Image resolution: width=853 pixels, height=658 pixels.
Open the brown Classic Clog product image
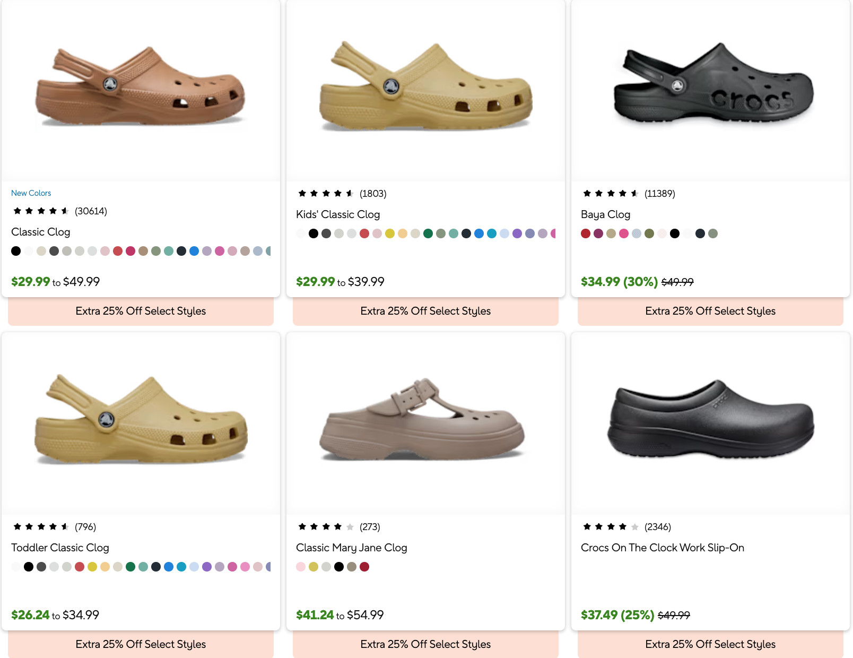click(141, 88)
